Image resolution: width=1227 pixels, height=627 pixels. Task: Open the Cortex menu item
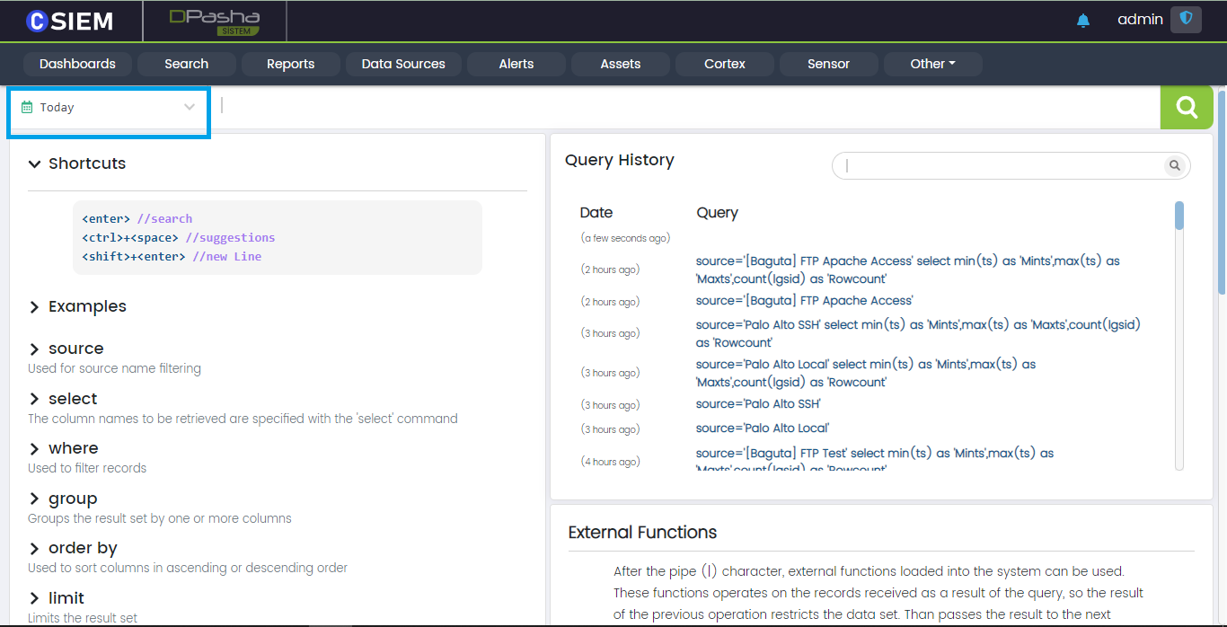pos(725,64)
